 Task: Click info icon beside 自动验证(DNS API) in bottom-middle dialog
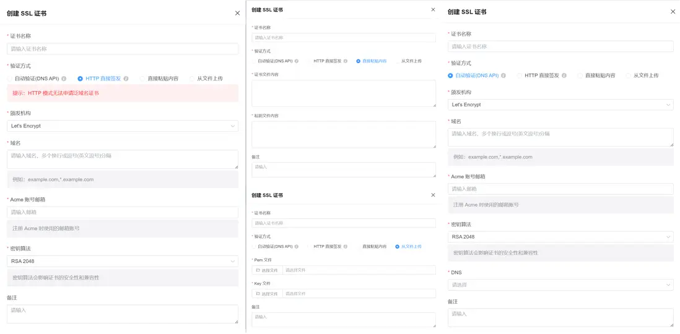pyautogui.click(x=297, y=247)
